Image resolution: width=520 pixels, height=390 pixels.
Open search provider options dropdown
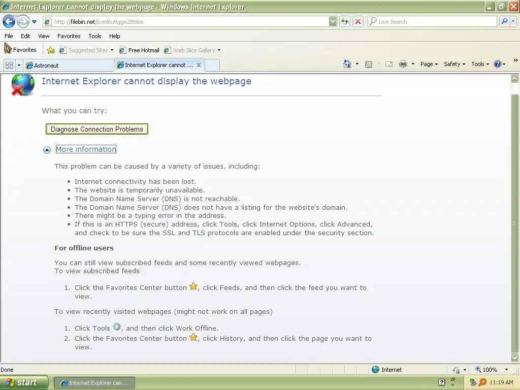coord(513,21)
